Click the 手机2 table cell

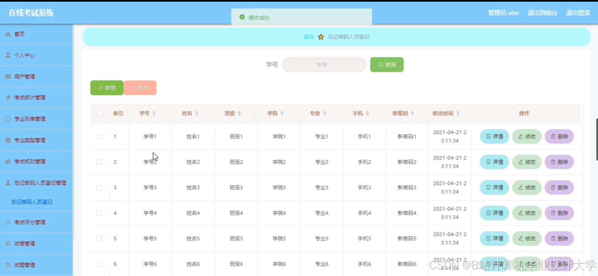coord(364,162)
